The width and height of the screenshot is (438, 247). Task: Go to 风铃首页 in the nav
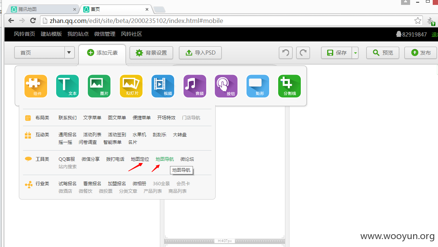pos(25,34)
